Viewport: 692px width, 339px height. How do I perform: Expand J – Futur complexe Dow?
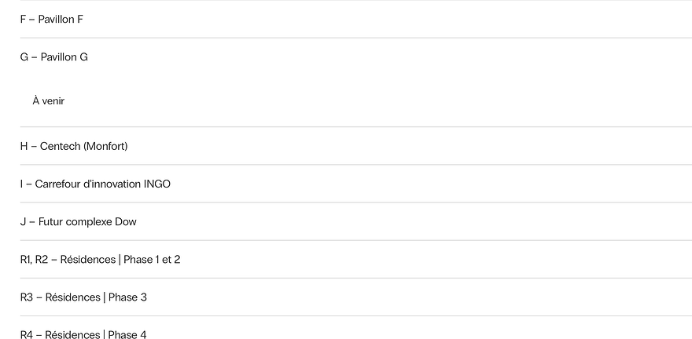click(79, 221)
